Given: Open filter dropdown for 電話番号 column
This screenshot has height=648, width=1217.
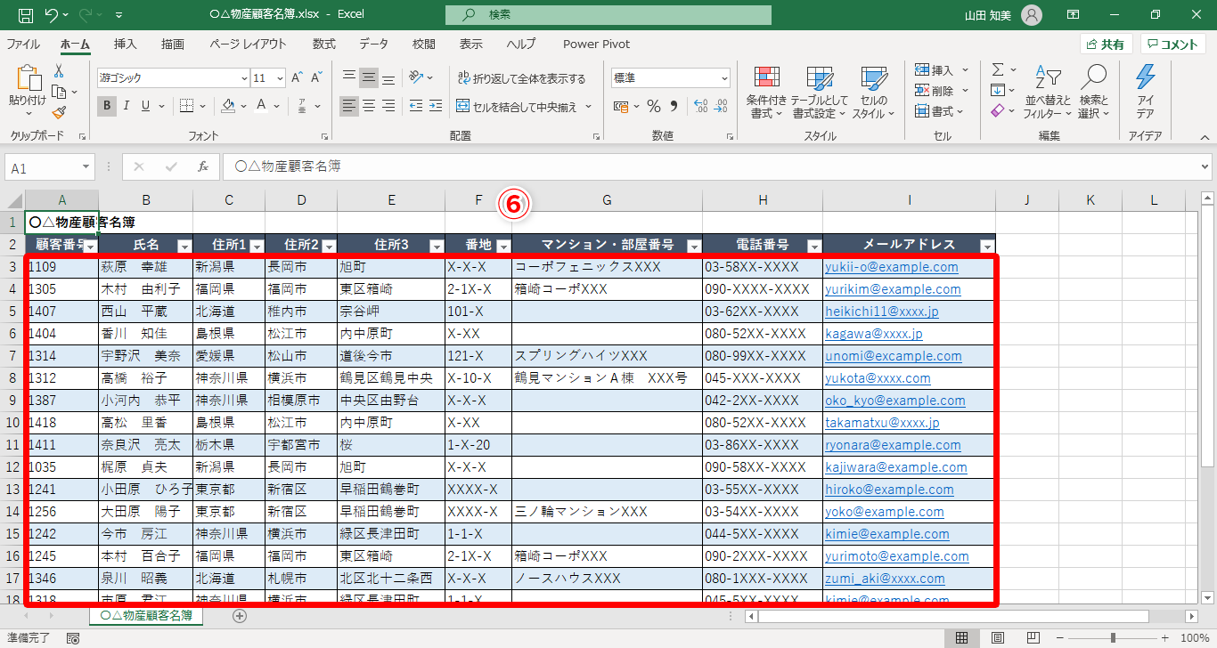Looking at the screenshot, I should click(813, 246).
